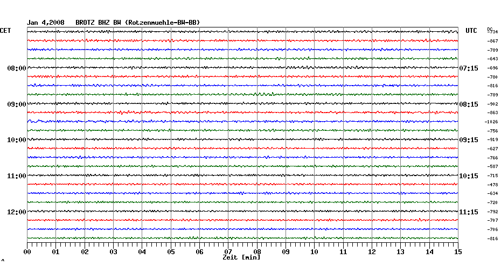The width and height of the screenshot is (501, 266).
Task: Select the 12:00 CET time label
Action: 17,212
